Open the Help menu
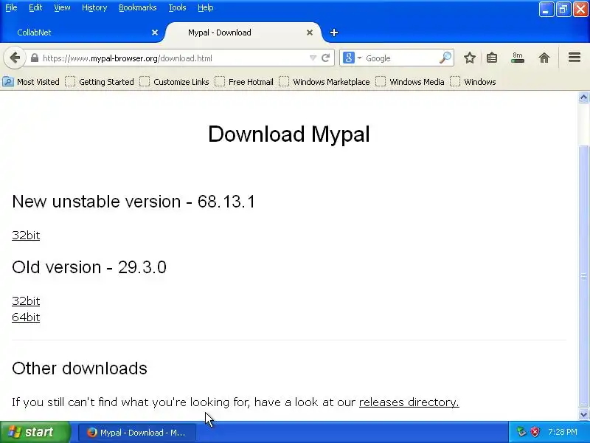Viewport: 590px width, 443px height. pos(206,7)
